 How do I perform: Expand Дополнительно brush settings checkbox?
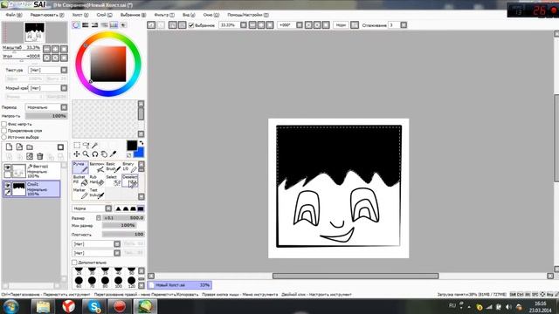[x=74, y=263]
